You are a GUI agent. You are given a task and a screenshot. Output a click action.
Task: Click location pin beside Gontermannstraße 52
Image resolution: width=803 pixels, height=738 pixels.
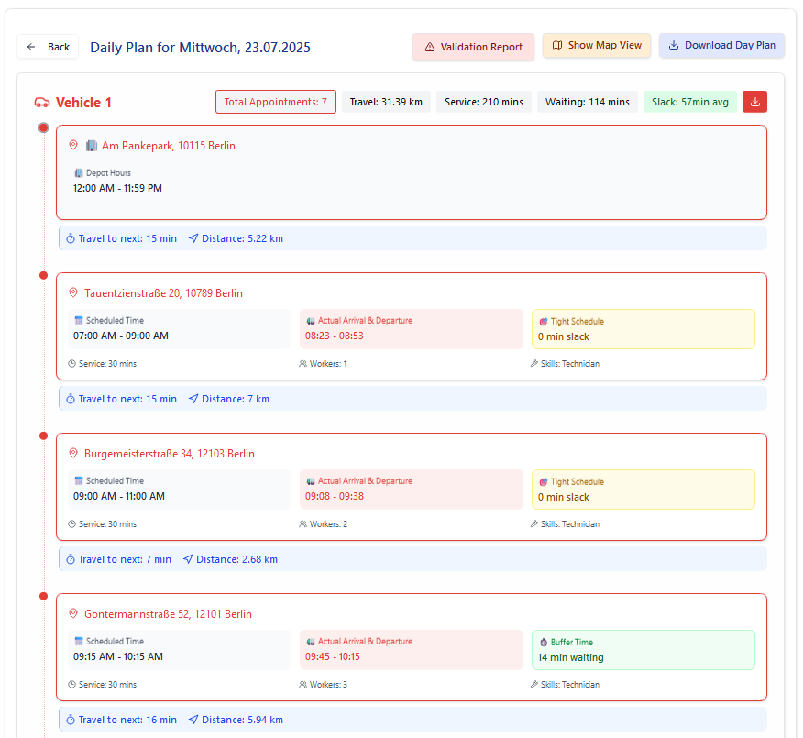(x=73, y=614)
